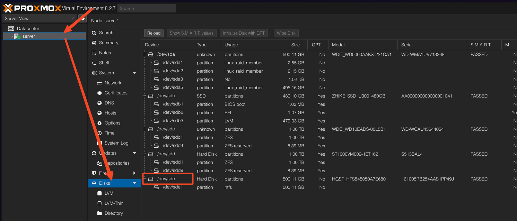This screenshot has width=517, height=221.
Task: Click the DNS globe icon
Action: tap(99, 103)
